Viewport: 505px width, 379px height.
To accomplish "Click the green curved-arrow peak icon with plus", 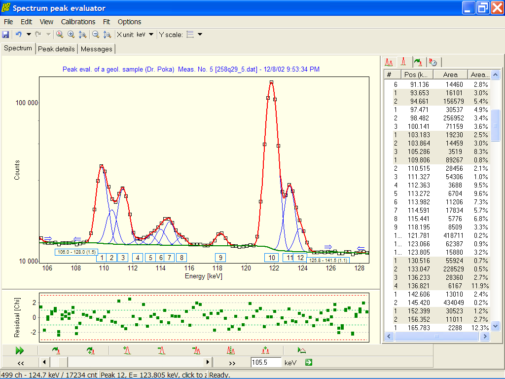I will (91, 350).
